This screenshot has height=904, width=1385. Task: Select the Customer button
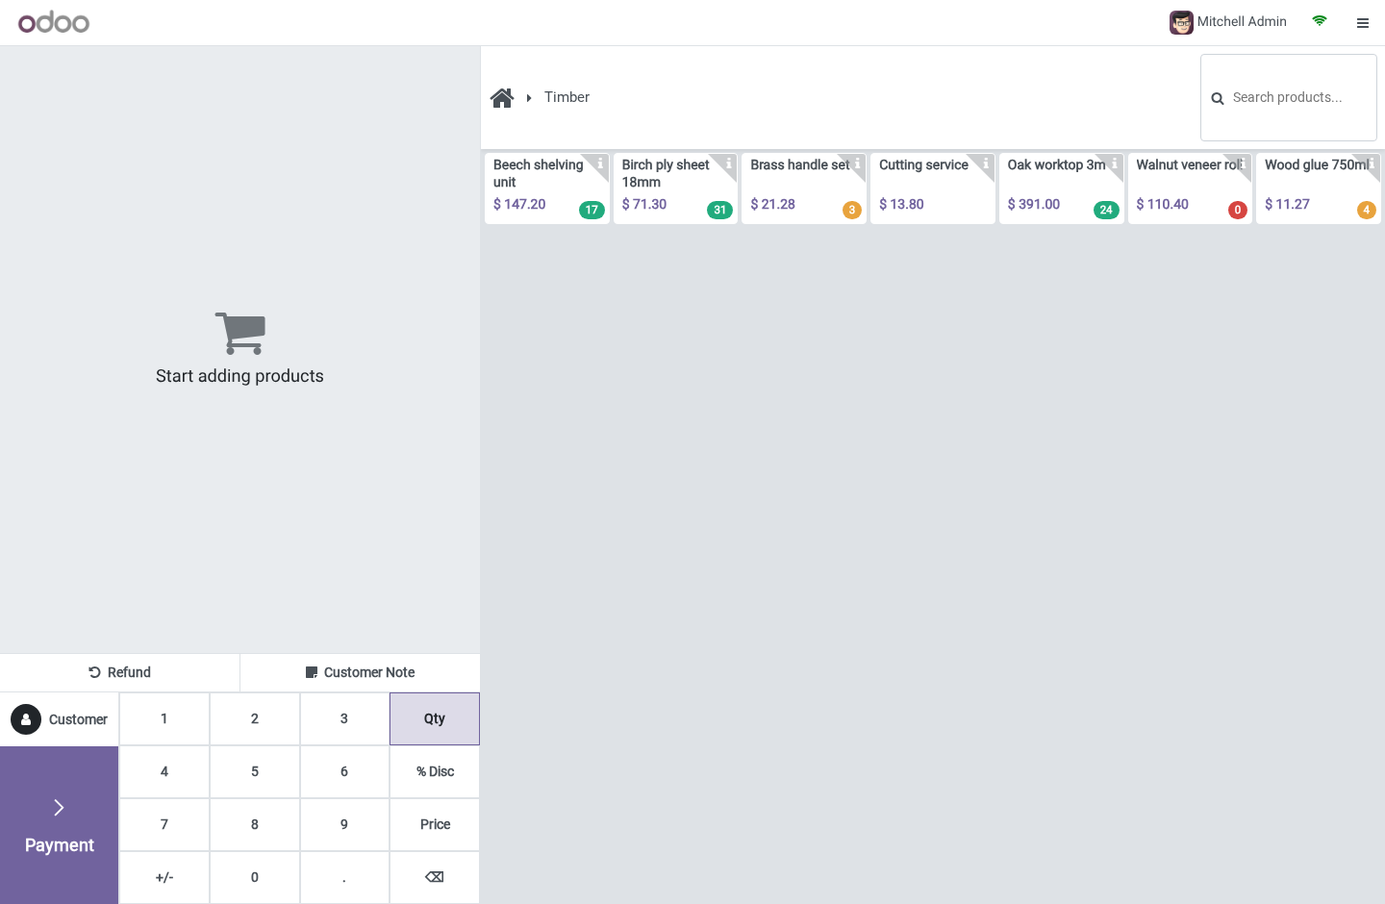point(60,719)
